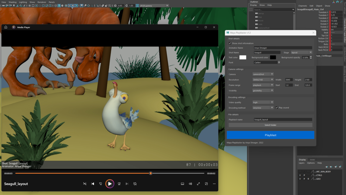The width and height of the screenshot is (346, 195).
Task: Click the bookmarks icon in viewport toolbar
Action: [x=14, y=6]
